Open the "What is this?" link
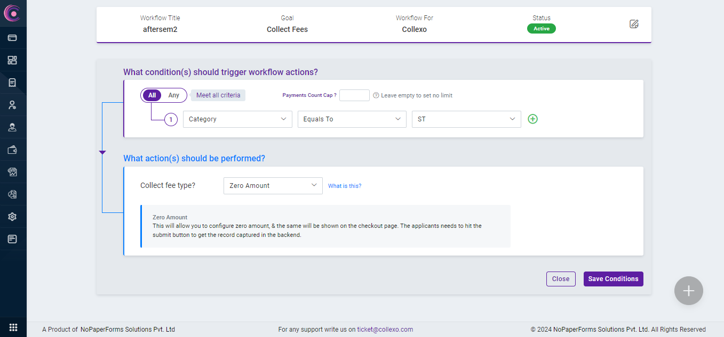This screenshot has height=337, width=724. point(345,186)
